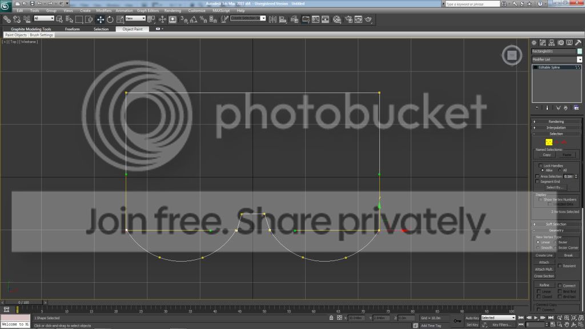
Task: Click the Mirror tool icon
Action: pos(273,19)
